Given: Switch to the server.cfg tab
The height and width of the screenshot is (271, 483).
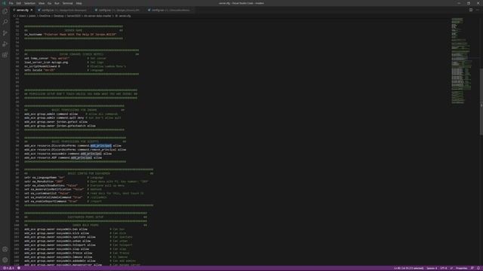Looking at the screenshot, I should pos(23,10).
